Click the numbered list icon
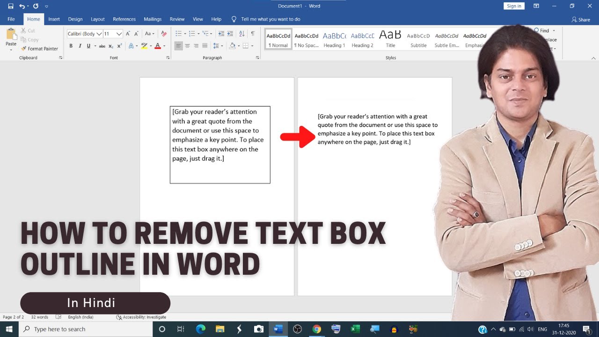 (192, 34)
